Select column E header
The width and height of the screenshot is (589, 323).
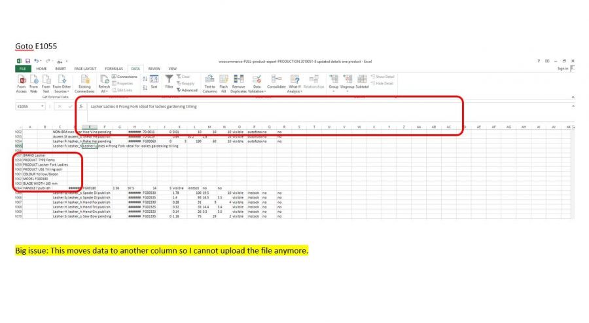(90, 127)
